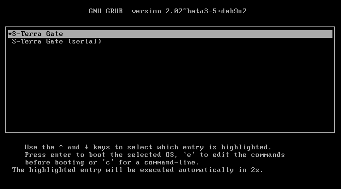Click the asterisk marker before S-Terra Gate
The width and height of the screenshot is (341, 189).
coord(10,34)
